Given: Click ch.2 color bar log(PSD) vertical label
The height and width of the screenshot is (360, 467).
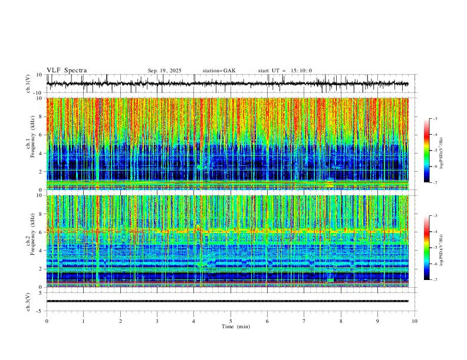Looking at the screenshot, I should [441, 251].
